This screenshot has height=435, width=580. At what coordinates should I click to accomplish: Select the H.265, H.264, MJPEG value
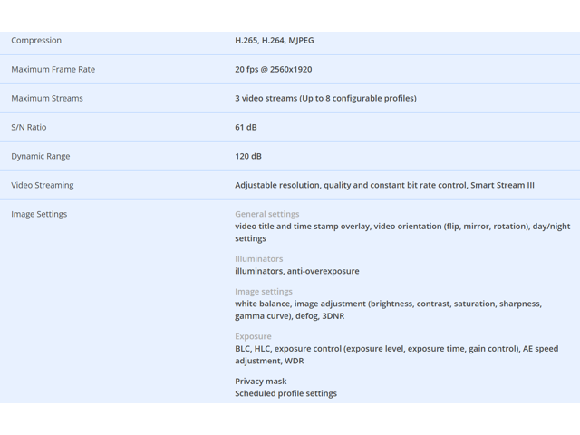pos(275,41)
